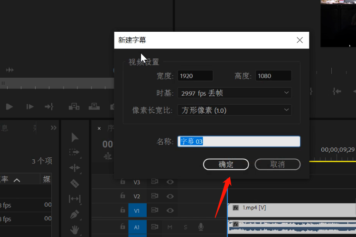This screenshot has height=237, width=356.
Task: Click the 媒 column header in the project panel
Action: click(x=47, y=179)
